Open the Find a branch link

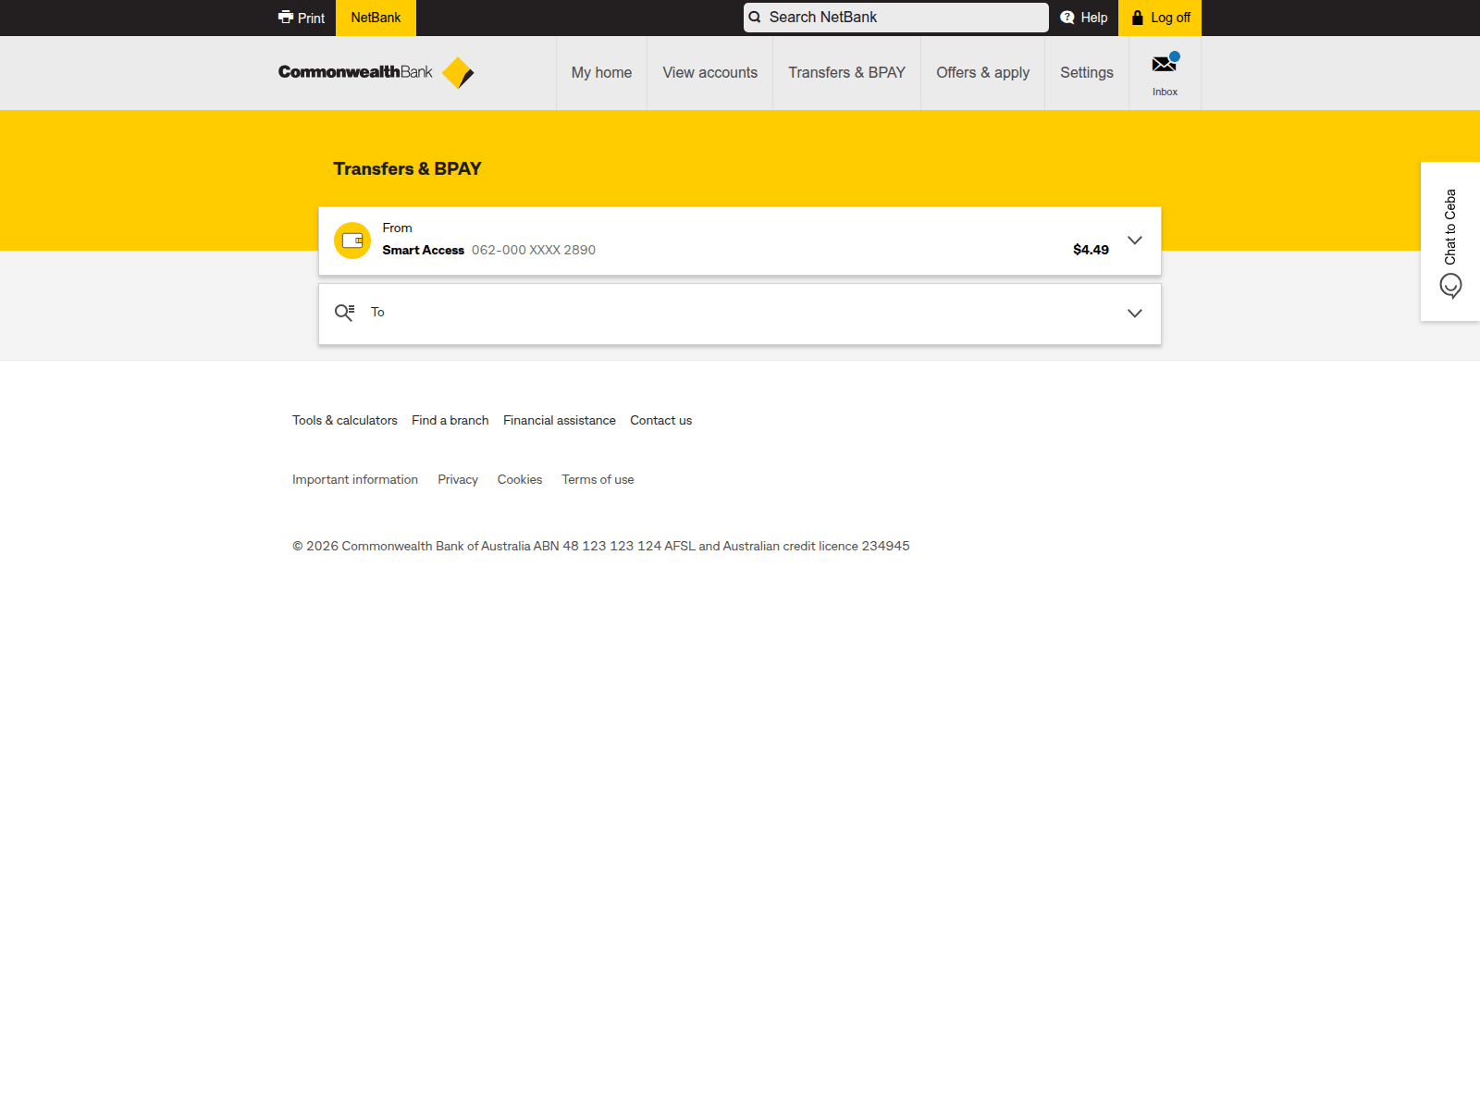pos(450,420)
